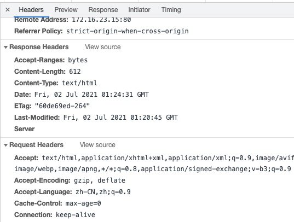Click the Content-Length value 612
Viewport: 294px width, 222px height.
click(x=75, y=72)
